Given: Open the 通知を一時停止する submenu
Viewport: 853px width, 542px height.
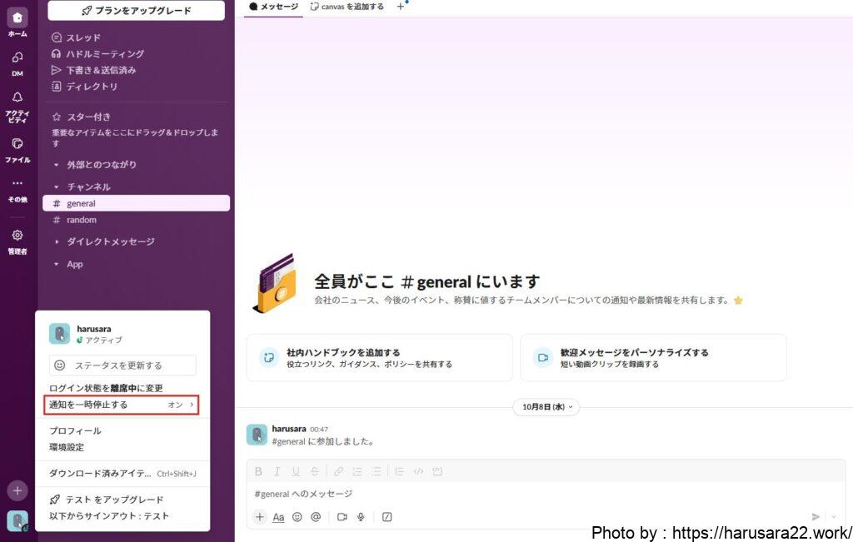Looking at the screenshot, I should click(122, 405).
